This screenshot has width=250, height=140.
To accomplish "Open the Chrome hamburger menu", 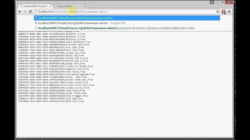I will click(229, 12).
